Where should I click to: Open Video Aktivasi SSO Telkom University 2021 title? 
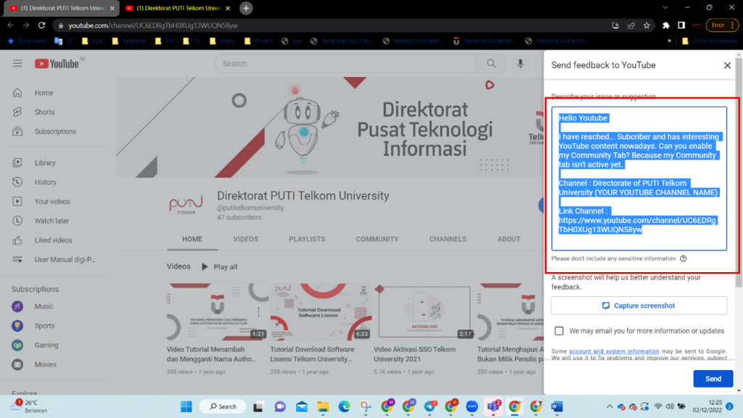414,354
